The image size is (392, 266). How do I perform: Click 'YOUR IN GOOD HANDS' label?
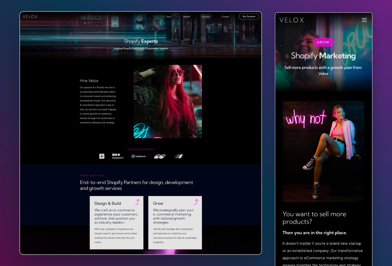pos(141,149)
